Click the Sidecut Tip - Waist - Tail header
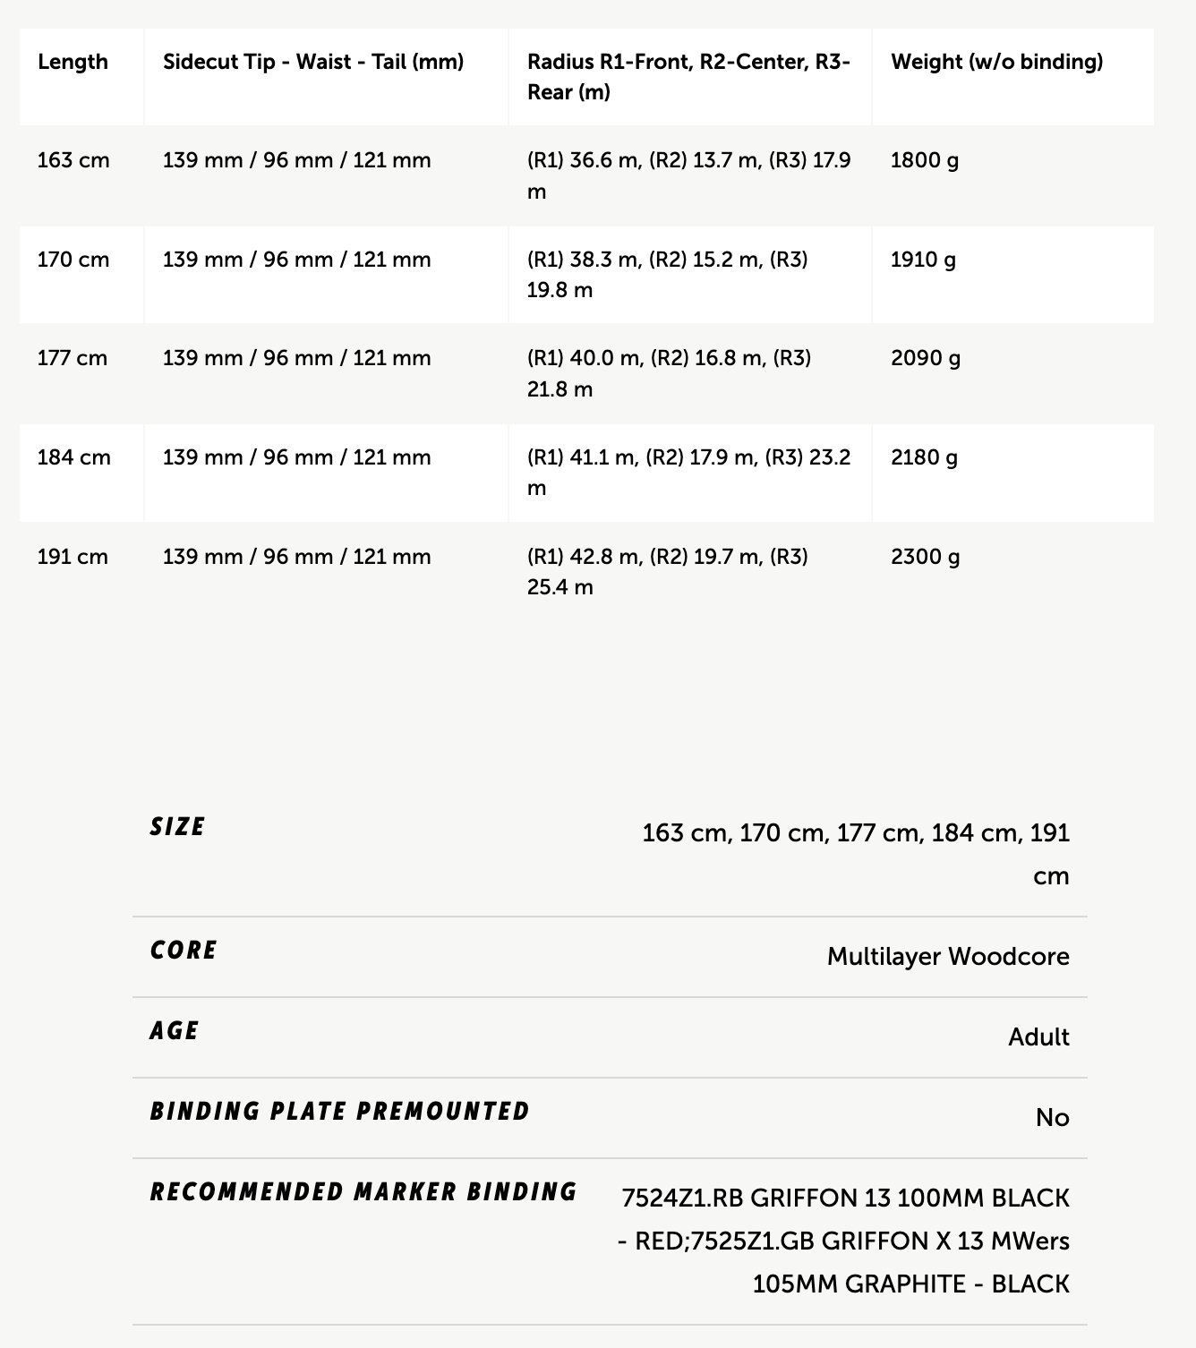Viewport: 1196px width, 1348px height. coord(313,62)
